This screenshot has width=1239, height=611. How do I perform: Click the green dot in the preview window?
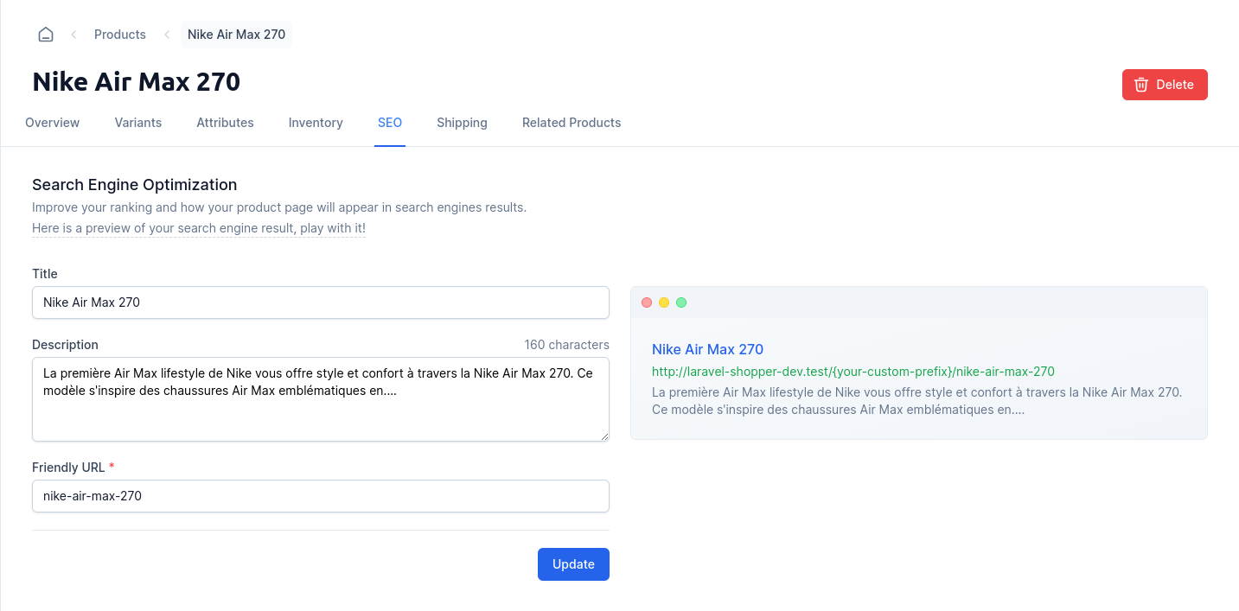[681, 302]
